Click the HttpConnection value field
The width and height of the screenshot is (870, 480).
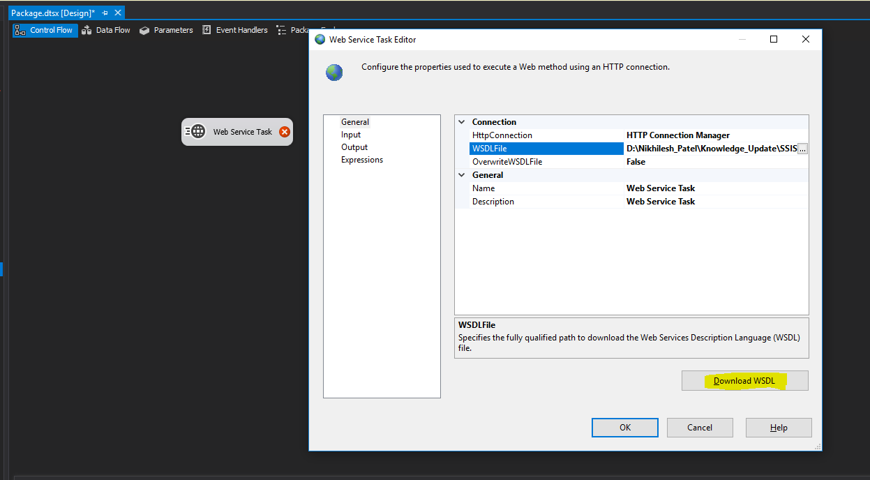click(x=715, y=135)
